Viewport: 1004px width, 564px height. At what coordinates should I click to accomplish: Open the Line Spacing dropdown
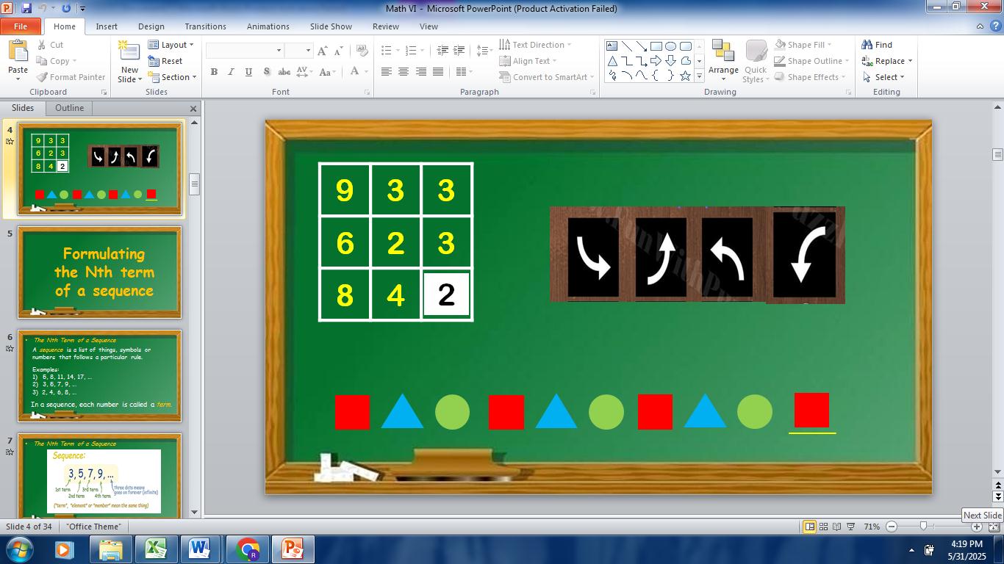tap(484, 51)
